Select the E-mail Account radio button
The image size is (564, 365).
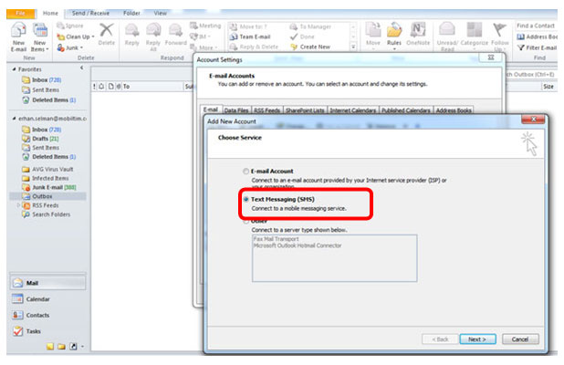coord(245,172)
